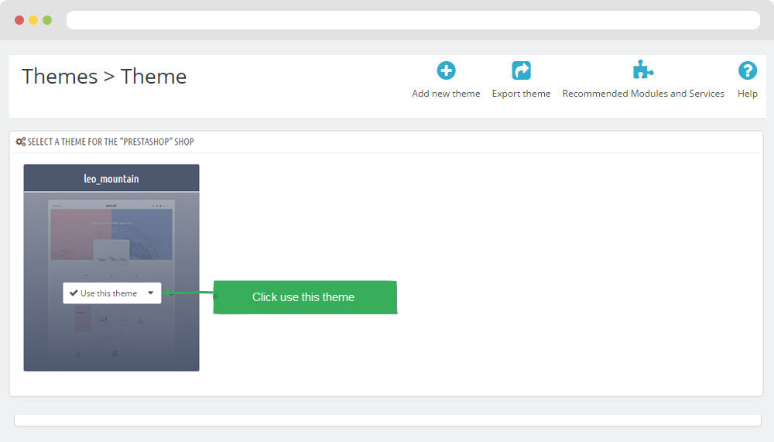Open the Help question mark icon
774x442 pixels.
pyautogui.click(x=748, y=70)
